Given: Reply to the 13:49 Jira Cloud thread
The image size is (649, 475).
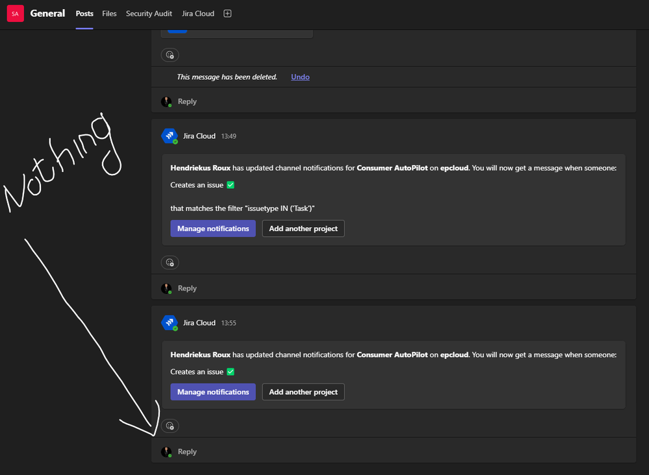Looking at the screenshot, I should click(x=187, y=289).
